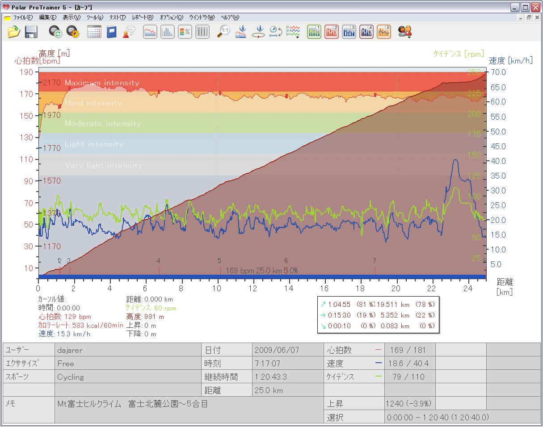This screenshot has height=427, width=543.
Task: Open the calendar view icon
Action: click(x=94, y=32)
